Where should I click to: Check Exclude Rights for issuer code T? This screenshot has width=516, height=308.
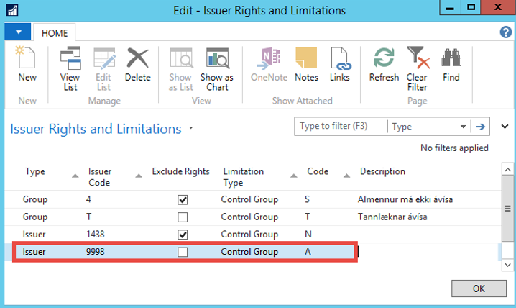click(183, 217)
